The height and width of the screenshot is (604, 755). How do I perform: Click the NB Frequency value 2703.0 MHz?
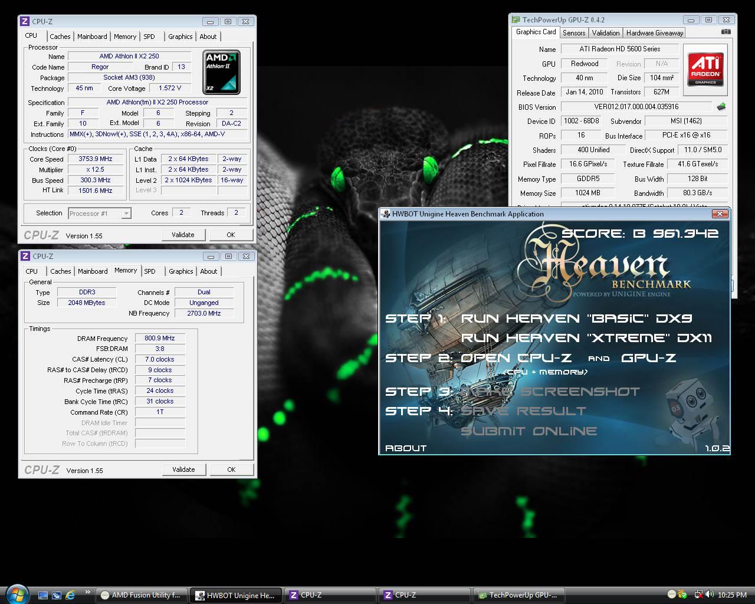pyautogui.click(x=204, y=313)
